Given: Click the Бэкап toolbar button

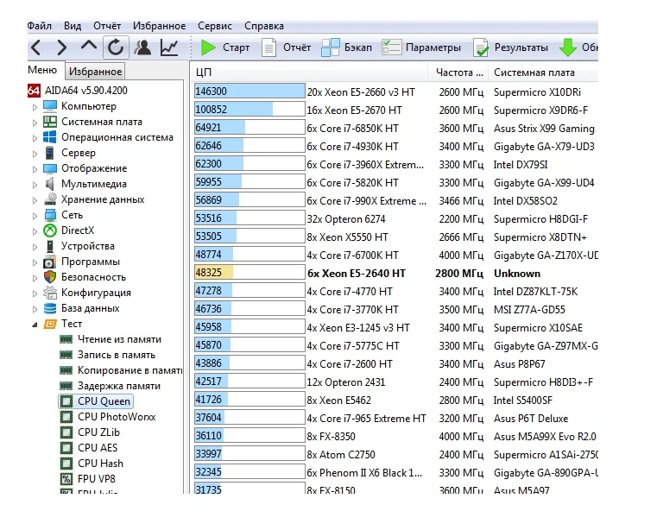Looking at the screenshot, I should (347, 47).
